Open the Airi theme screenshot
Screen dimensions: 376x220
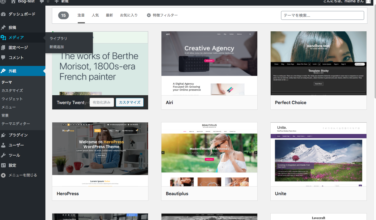tap(209, 63)
